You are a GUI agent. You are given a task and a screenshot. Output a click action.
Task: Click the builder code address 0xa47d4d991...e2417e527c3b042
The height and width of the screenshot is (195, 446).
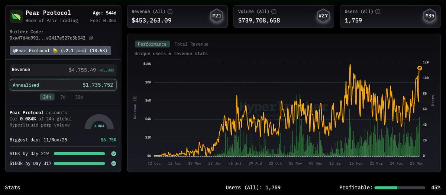tap(48, 38)
